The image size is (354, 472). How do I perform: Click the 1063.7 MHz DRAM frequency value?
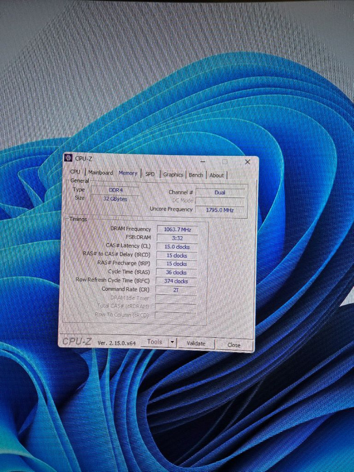[x=177, y=229]
